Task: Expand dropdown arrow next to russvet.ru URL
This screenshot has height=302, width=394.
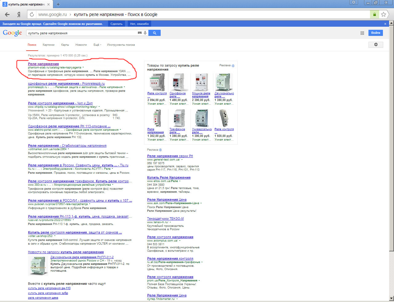Action: tap(74, 220)
